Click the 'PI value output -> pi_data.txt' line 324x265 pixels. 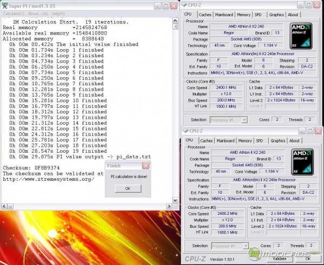click(x=80, y=157)
